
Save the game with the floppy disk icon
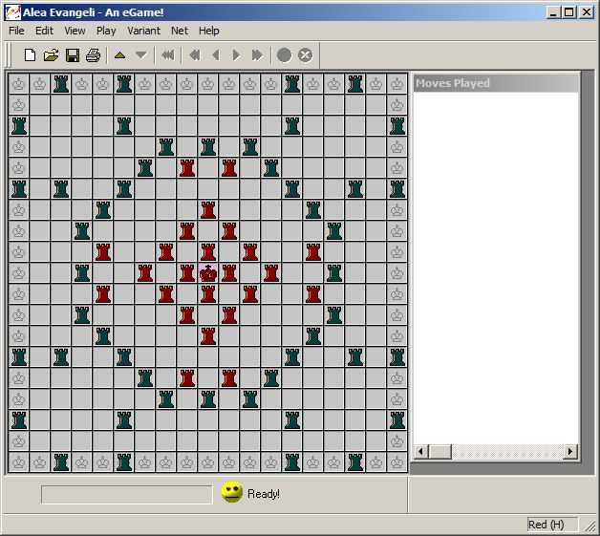[73, 55]
